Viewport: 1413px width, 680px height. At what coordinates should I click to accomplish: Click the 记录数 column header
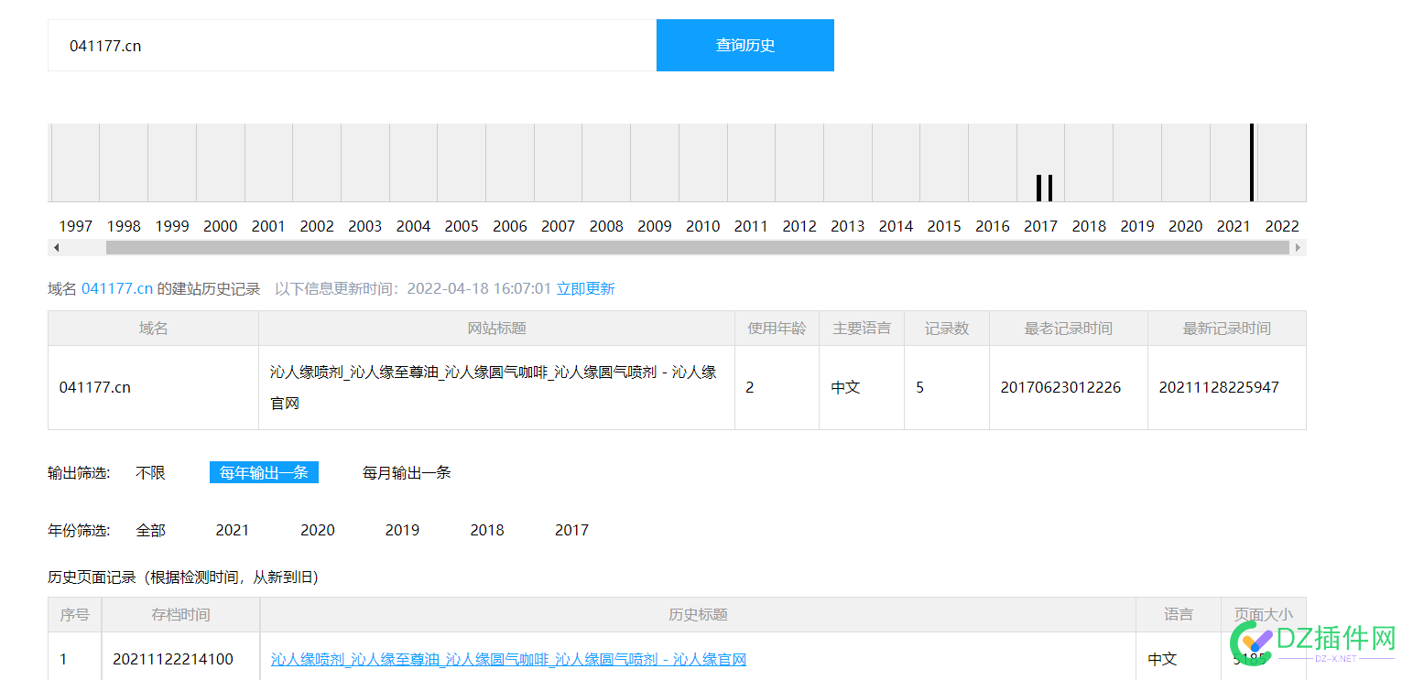tap(947, 329)
